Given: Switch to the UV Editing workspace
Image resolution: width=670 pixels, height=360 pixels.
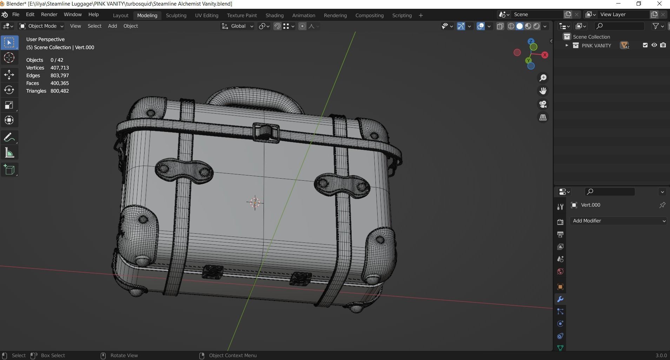Looking at the screenshot, I should [207, 15].
